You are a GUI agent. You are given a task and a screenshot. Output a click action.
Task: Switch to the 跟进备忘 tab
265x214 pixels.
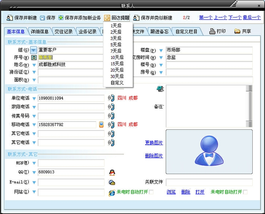(159, 32)
